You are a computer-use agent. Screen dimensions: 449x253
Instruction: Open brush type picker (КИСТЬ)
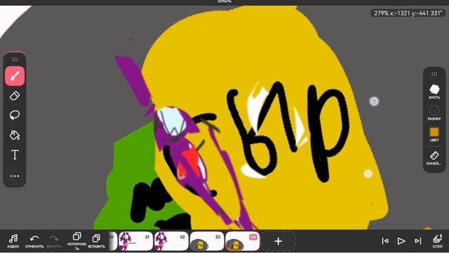coord(434,92)
